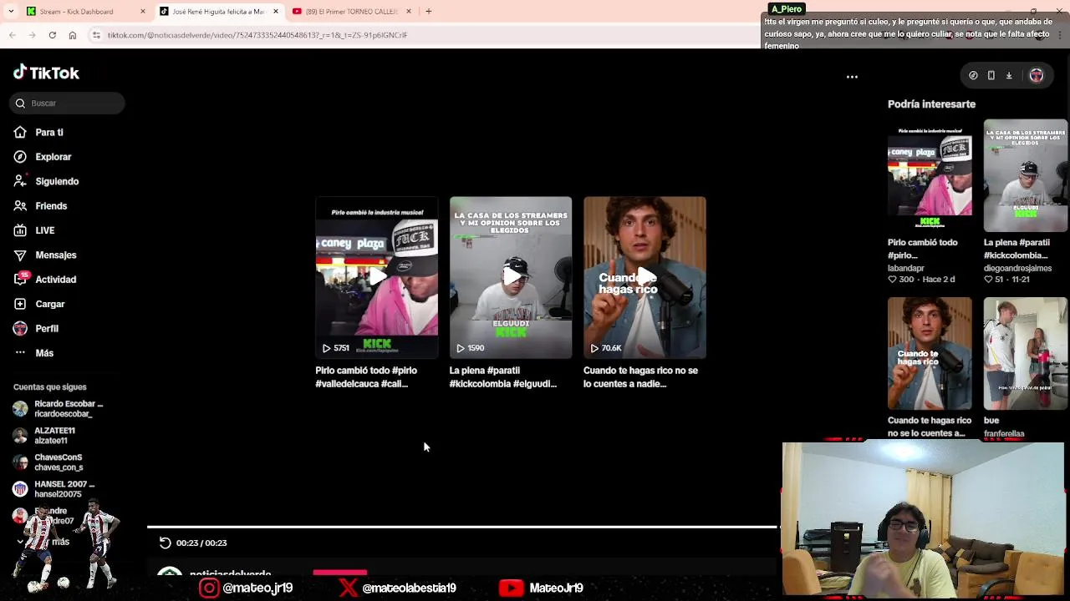Open the Explorar page
The width and height of the screenshot is (1070, 601).
tap(43, 156)
